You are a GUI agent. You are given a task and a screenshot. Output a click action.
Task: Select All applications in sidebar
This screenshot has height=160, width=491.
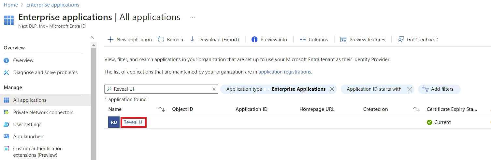(x=45, y=100)
